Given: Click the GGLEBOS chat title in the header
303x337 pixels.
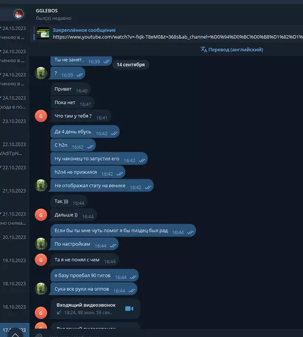Looking at the screenshot, I should coord(47,11).
